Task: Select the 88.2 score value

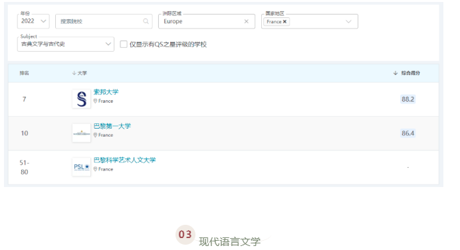Action: point(407,99)
